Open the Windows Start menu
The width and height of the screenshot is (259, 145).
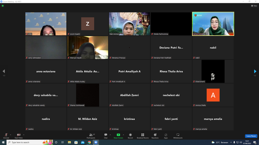tap(3, 142)
